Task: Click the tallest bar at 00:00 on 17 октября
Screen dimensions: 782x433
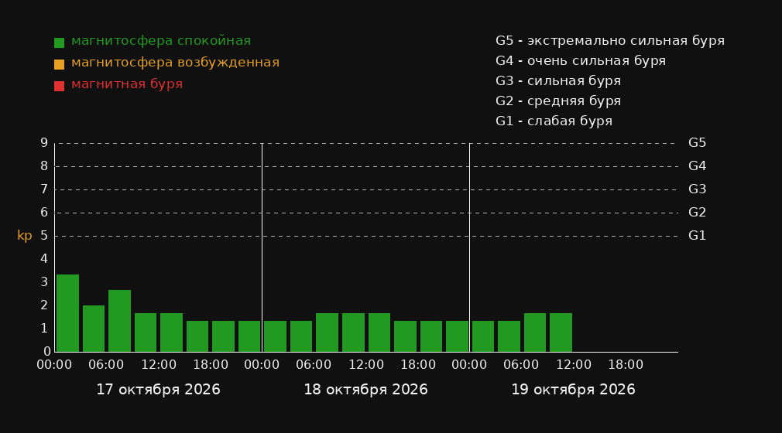Action: (x=68, y=313)
